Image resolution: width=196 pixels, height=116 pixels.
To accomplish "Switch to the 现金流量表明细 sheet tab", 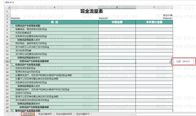I will 64,114.
